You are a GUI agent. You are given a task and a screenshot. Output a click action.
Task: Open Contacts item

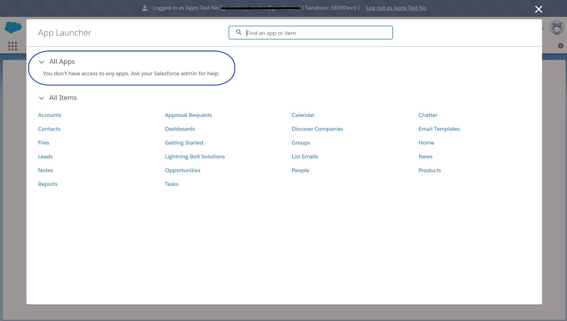tap(49, 129)
